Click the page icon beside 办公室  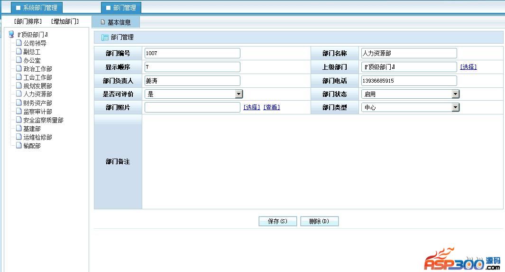(19, 60)
